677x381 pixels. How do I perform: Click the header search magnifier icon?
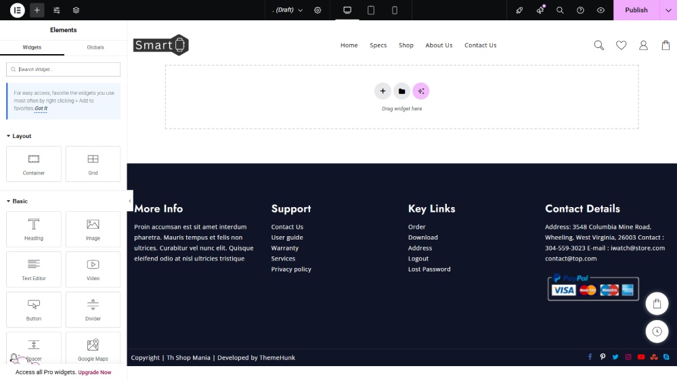pyautogui.click(x=599, y=45)
